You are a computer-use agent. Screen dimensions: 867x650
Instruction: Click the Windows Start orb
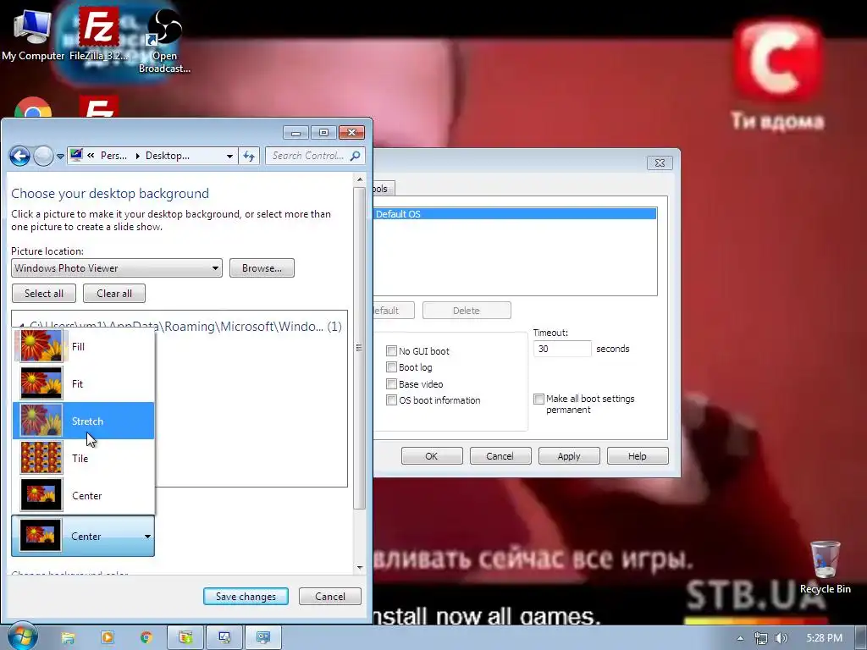coord(22,637)
